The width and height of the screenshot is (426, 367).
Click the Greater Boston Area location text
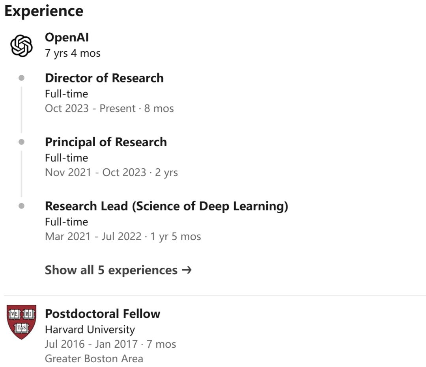pyautogui.click(x=94, y=359)
